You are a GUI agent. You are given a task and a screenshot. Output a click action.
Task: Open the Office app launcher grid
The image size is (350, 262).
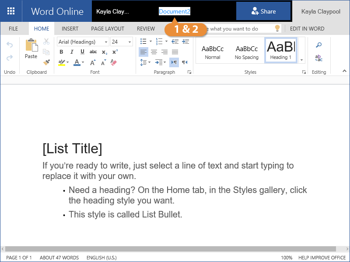[x=11, y=11]
